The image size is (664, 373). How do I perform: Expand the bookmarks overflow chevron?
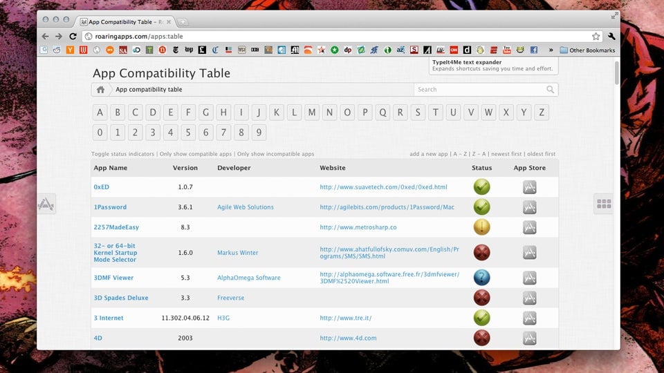(551, 50)
